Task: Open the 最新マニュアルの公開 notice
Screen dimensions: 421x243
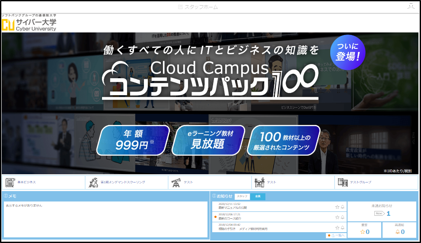Action: (233, 208)
